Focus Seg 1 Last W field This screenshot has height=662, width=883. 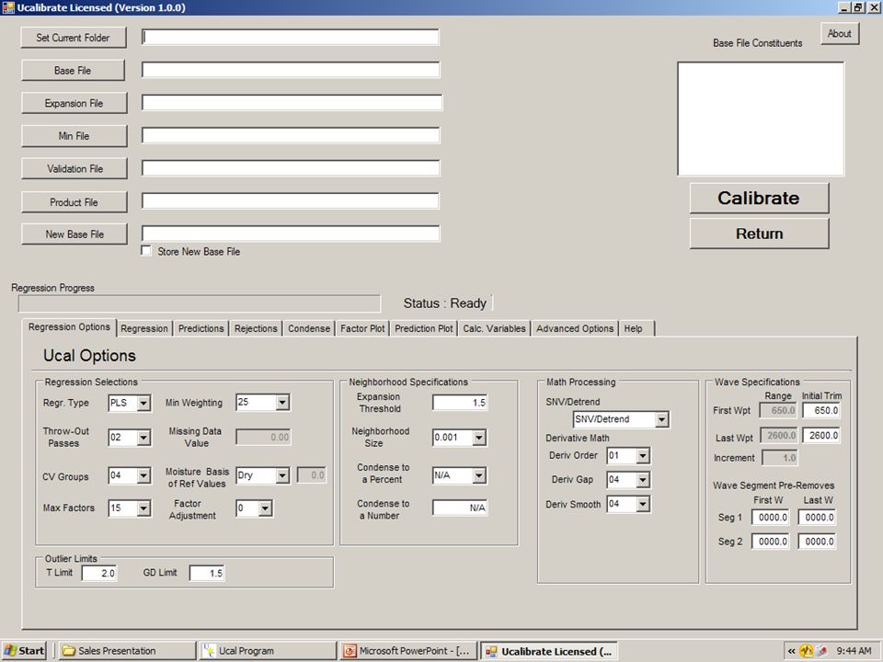tap(817, 518)
